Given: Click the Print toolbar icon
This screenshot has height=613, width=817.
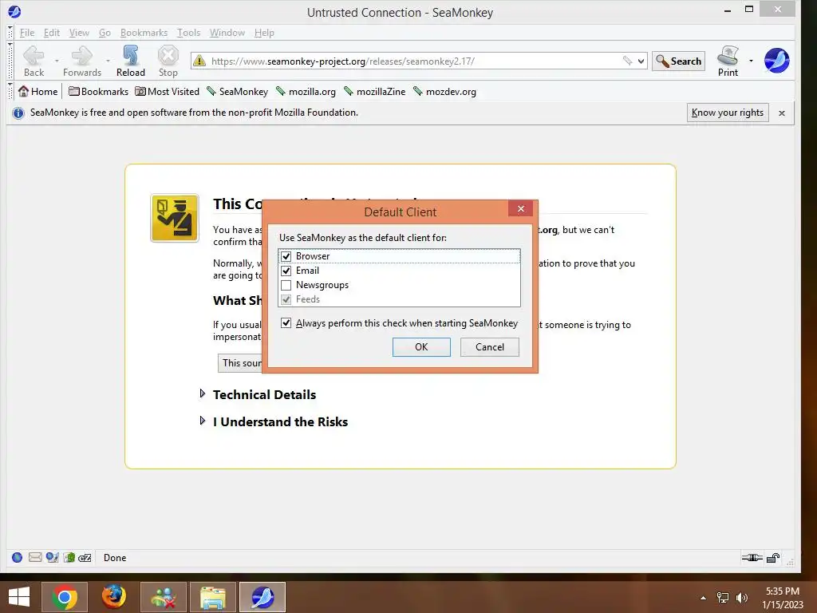Looking at the screenshot, I should 728,55.
